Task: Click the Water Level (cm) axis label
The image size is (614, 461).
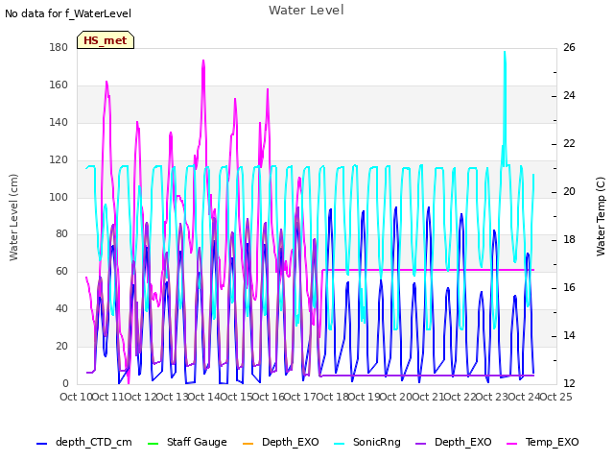Action: 13,217
